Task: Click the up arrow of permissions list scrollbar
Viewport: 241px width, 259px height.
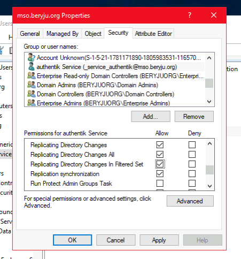Action: pos(210,143)
